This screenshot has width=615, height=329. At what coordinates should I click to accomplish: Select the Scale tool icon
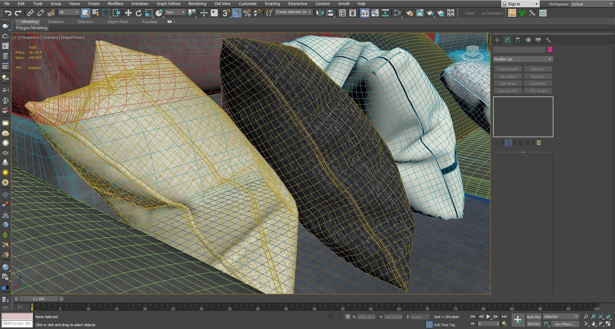coord(149,13)
